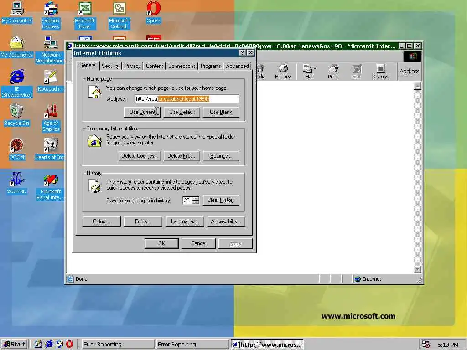Select the Microsoft Excel desktop shortcut

[x=85, y=15]
